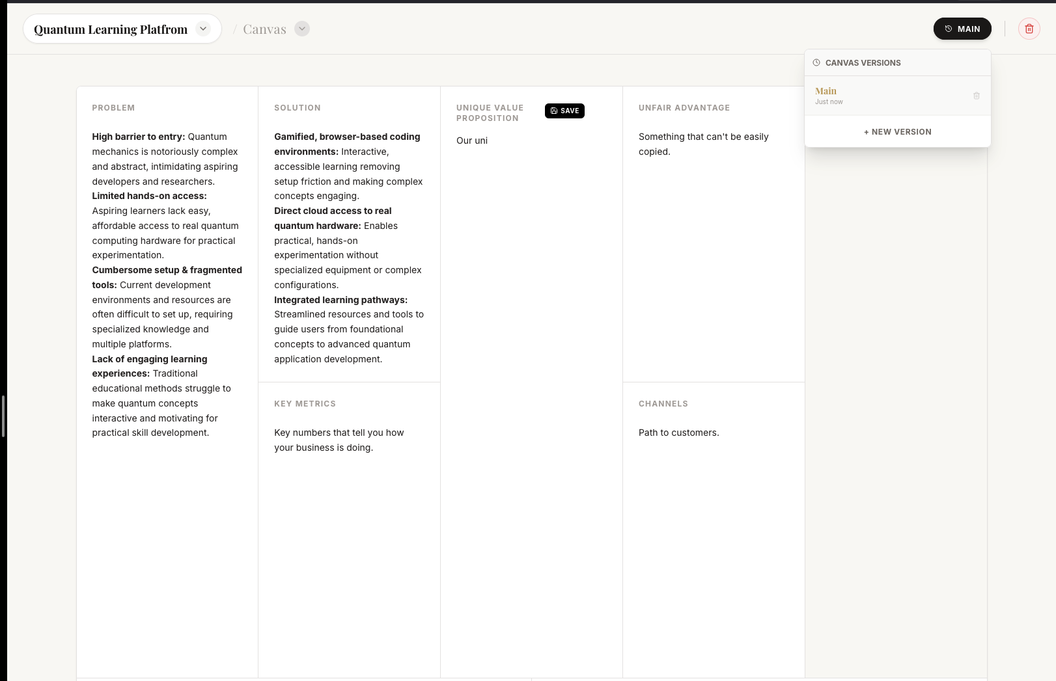Click the SAVE button

point(564,111)
